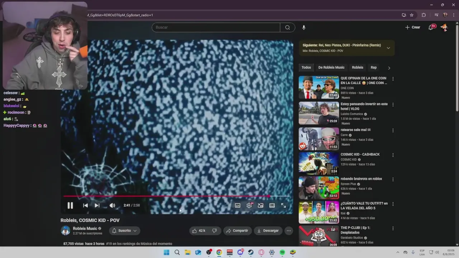Viewport: 459px width, 258px height.
Task: Expand the 'Siguiente' mix playlist chevron
Action: pos(388,48)
